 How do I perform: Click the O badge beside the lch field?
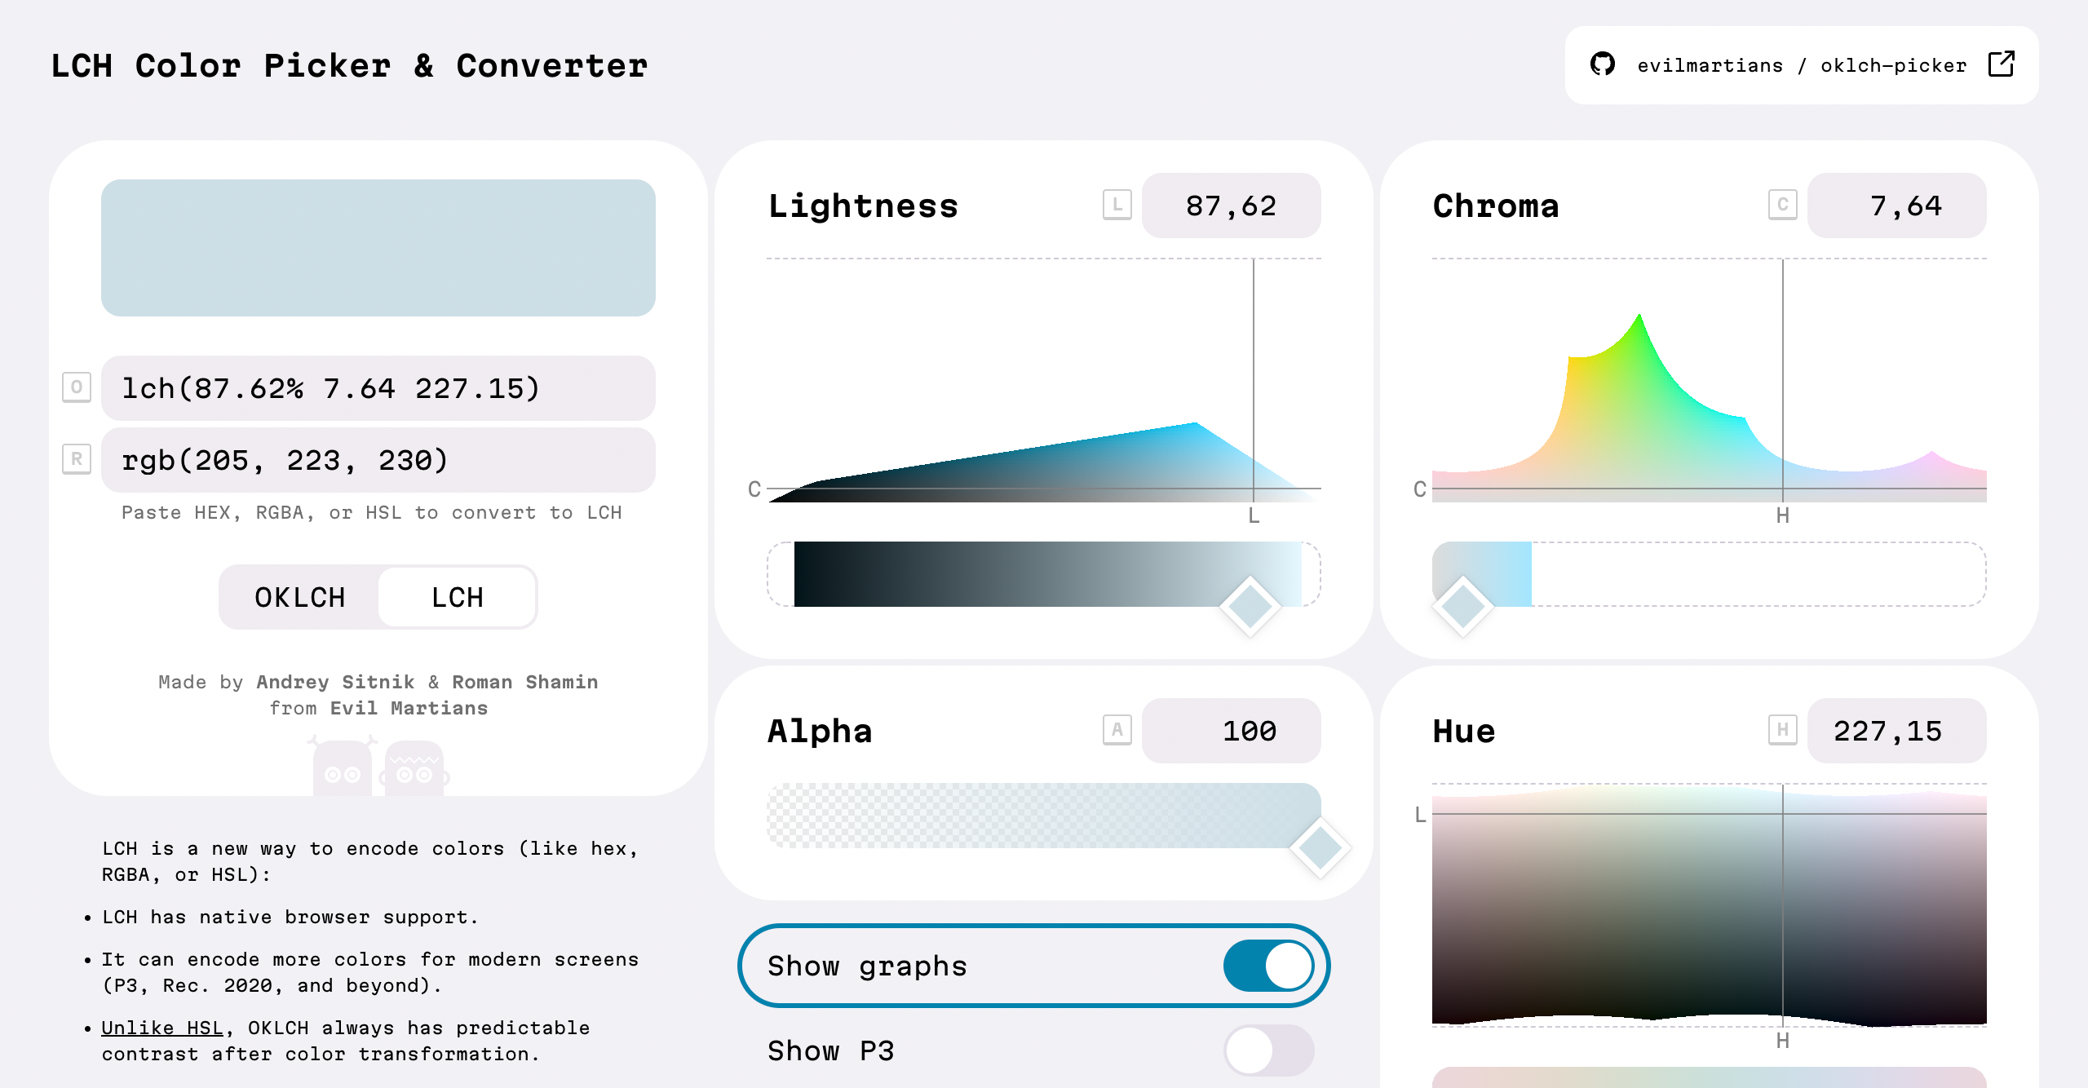click(x=77, y=387)
